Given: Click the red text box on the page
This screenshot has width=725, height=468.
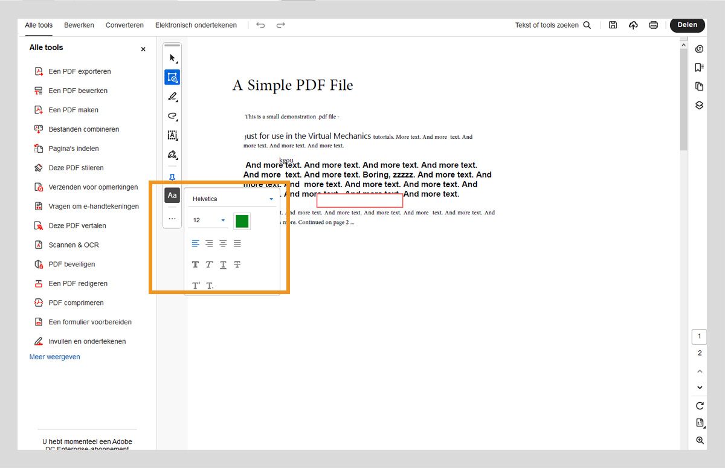Looking at the screenshot, I should [359, 200].
